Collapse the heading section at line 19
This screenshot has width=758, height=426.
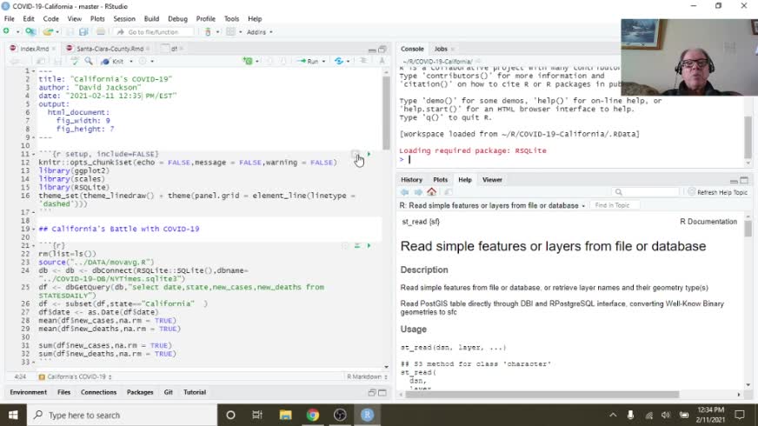coord(33,230)
